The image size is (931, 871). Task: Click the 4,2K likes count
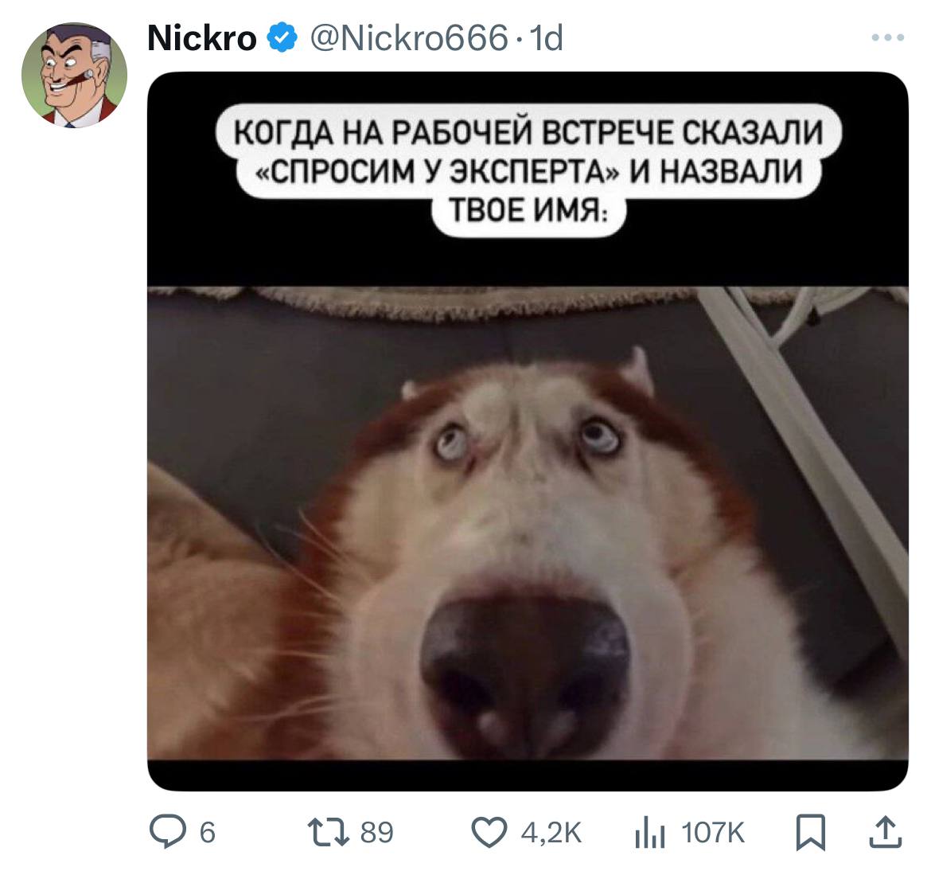(551, 832)
